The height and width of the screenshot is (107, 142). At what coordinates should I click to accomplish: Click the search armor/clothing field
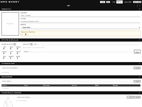point(72,97)
